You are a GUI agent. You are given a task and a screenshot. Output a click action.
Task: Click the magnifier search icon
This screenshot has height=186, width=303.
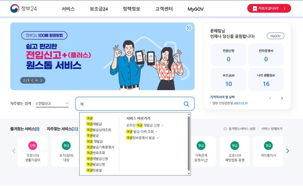186,104
